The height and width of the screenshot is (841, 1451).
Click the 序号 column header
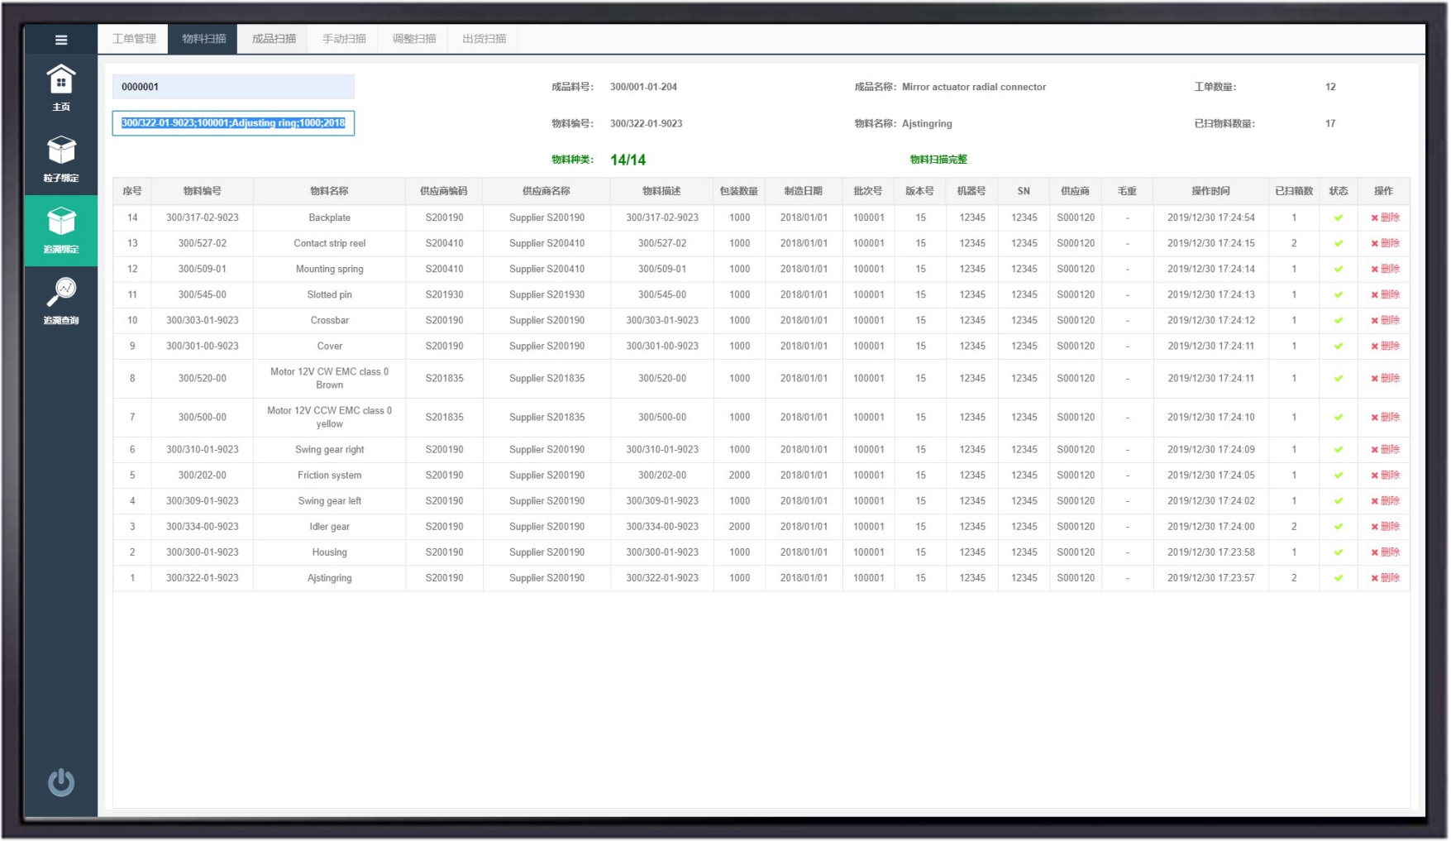pyautogui.click(x=132, y=191)
